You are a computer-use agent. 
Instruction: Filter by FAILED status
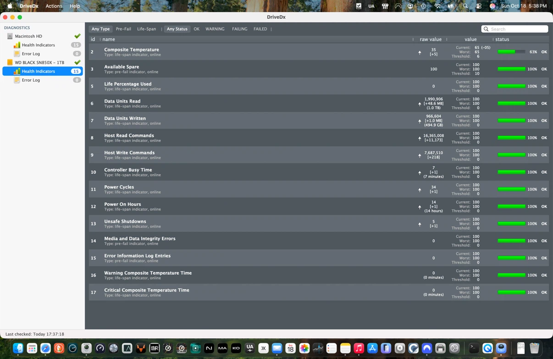260,29
